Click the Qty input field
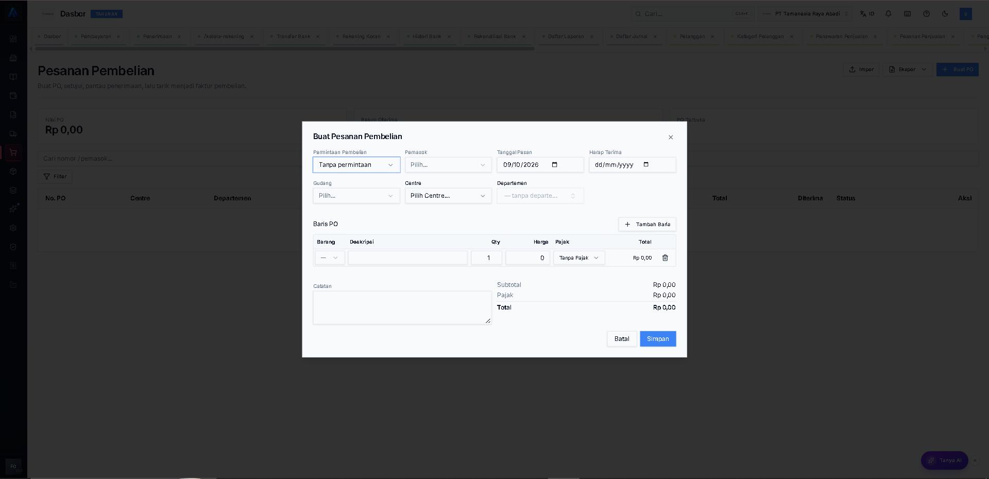The image size is (989, 479). click(486, 258)
